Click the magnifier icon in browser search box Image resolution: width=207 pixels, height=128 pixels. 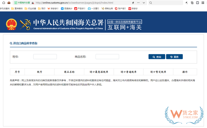click(151, 3)
